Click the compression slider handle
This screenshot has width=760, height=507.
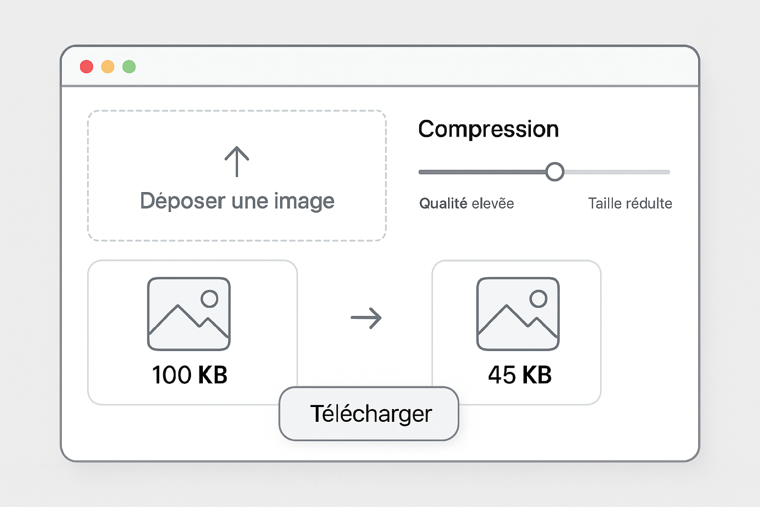(x=556, y=171)
